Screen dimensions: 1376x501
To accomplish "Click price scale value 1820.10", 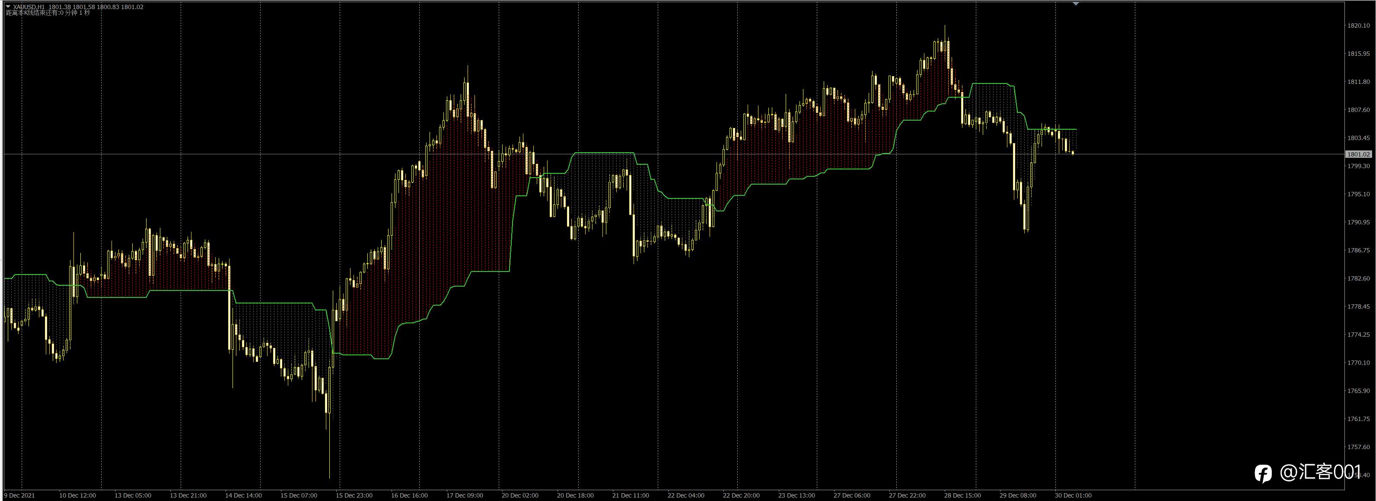I will pos(1358,26).
